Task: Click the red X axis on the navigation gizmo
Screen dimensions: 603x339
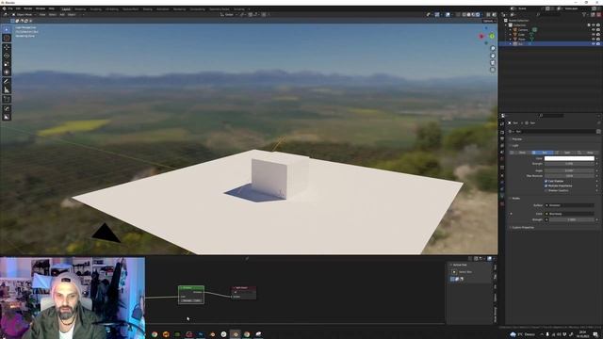Action: pos(481,37)
